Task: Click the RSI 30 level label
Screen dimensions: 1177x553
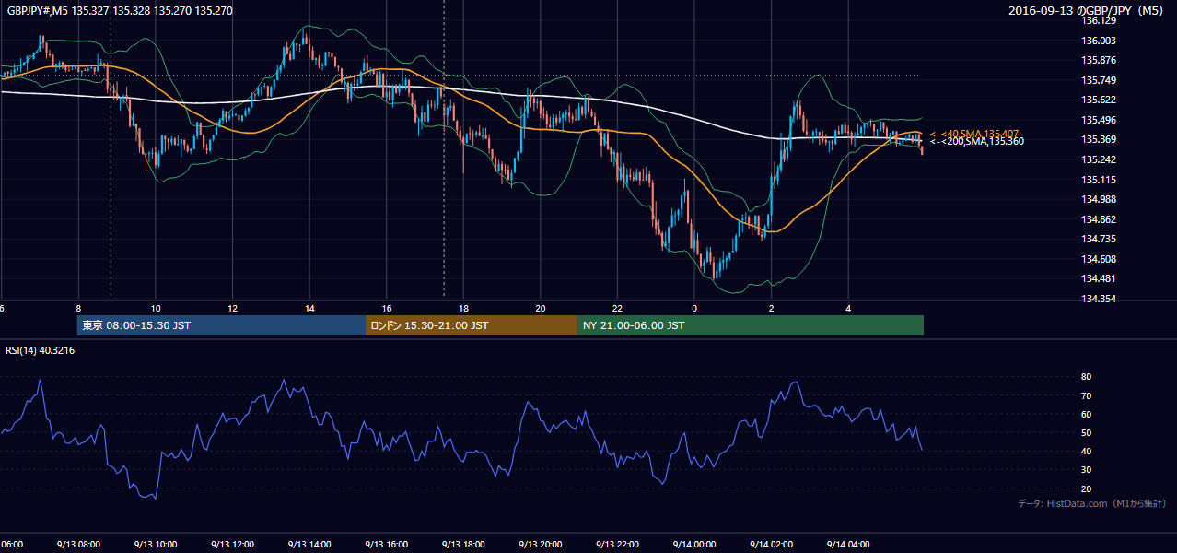Action: click(x=1087, y=470)
